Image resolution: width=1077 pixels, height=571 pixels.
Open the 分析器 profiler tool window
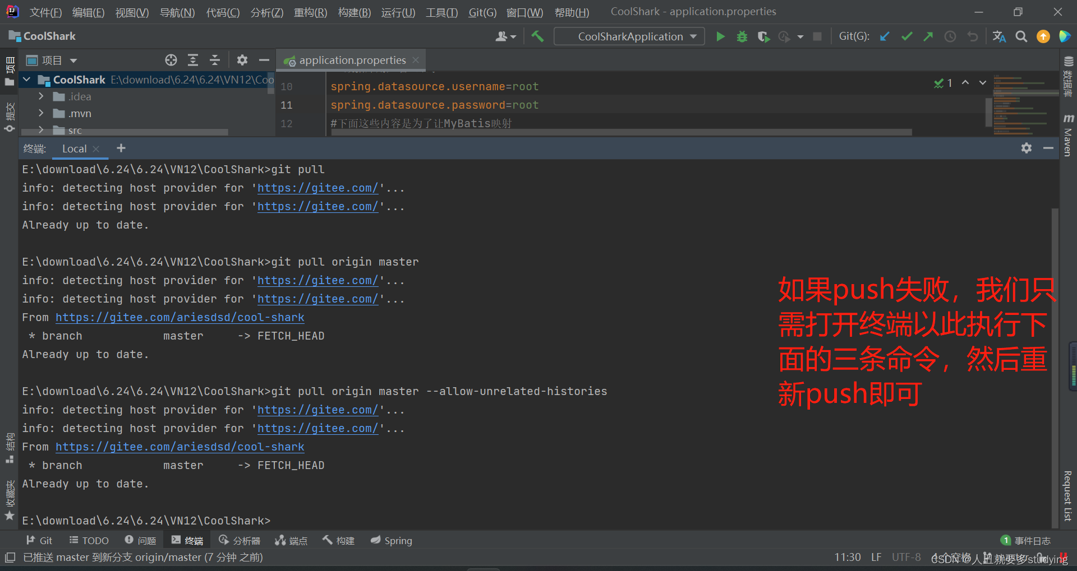coord(240,540)
